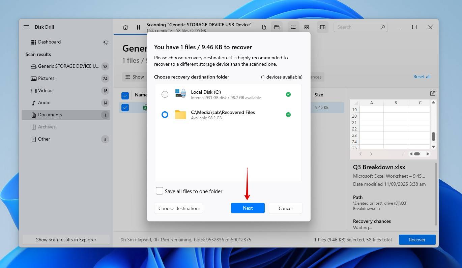462x268 pixels.
Task: Switch to list view of results
Action: pos(293,27)
